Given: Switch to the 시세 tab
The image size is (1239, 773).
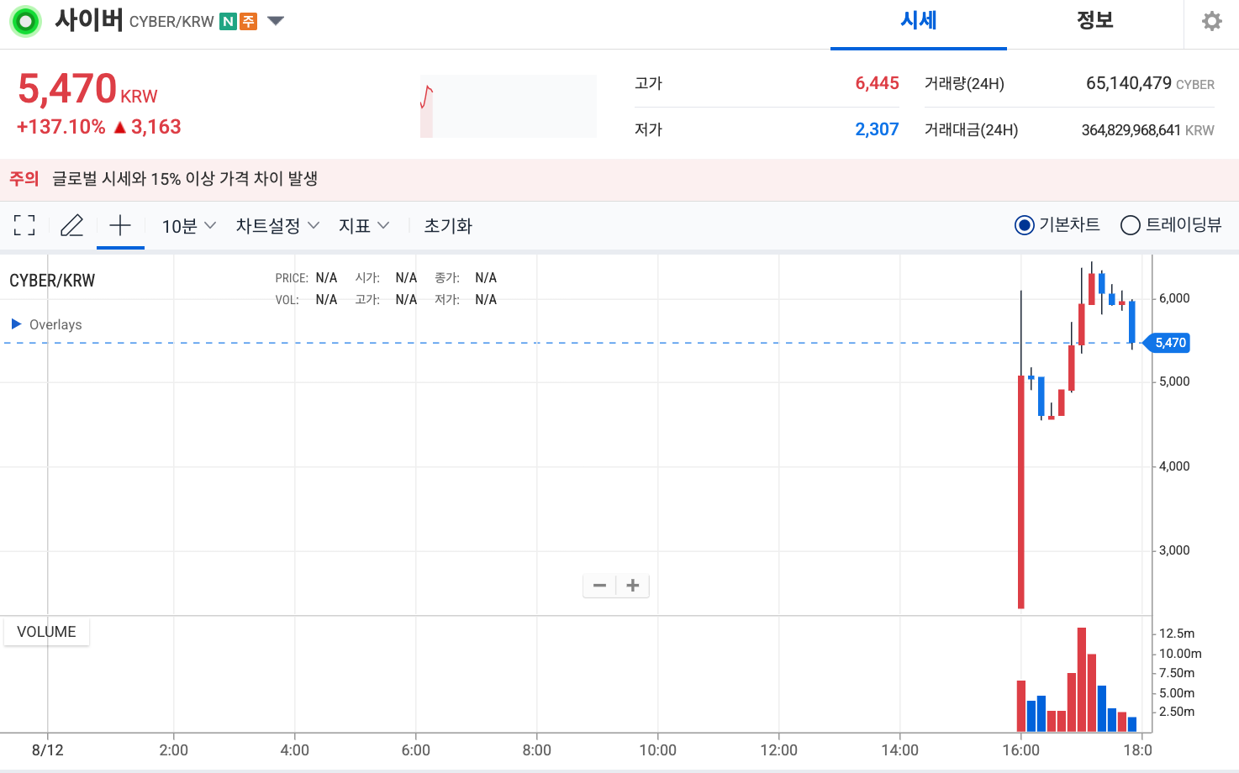Looking at the screenshot, I should pyautogui.click(x=918, y=21).
